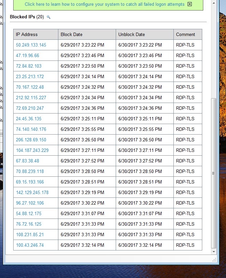Screen dimensions: 226x278
Task: Open IP address 23.25.213.172
Action: click(30, 76)
